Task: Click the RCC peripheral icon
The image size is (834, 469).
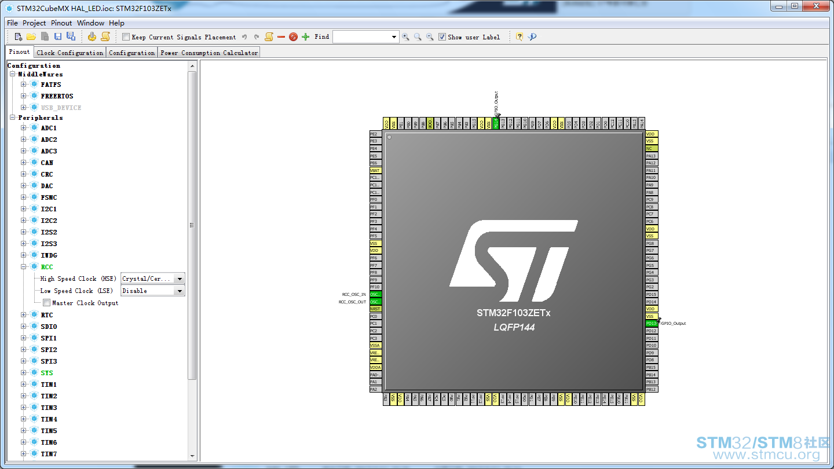Action: pos(34,267)
